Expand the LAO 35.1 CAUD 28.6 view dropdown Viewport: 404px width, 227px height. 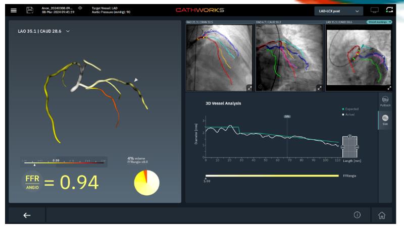[68, 31]
